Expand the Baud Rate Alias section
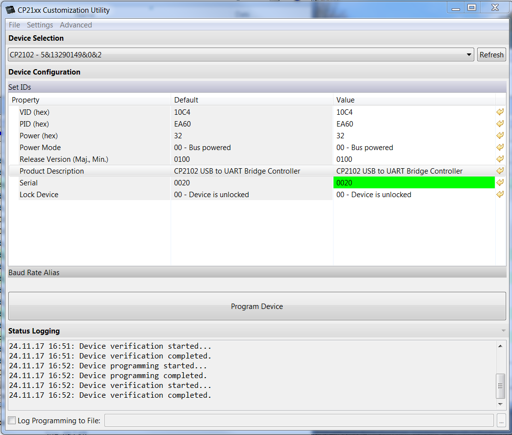 pyautogui.click(x=257, y=272)
